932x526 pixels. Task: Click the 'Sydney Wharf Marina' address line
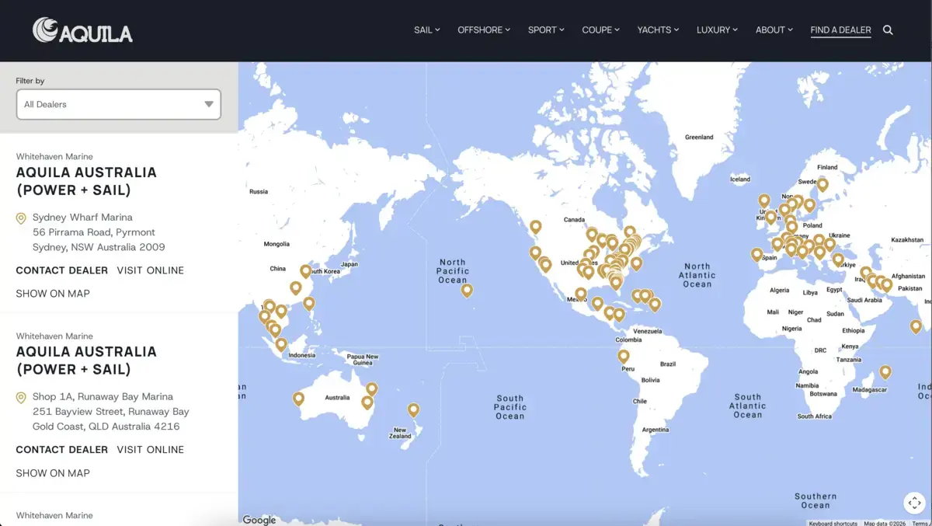82,218
